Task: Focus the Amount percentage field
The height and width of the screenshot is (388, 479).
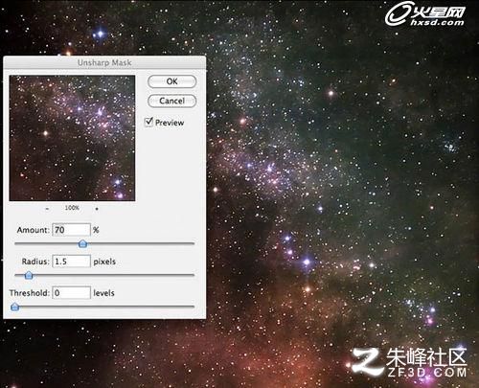Action: [72, 230]
